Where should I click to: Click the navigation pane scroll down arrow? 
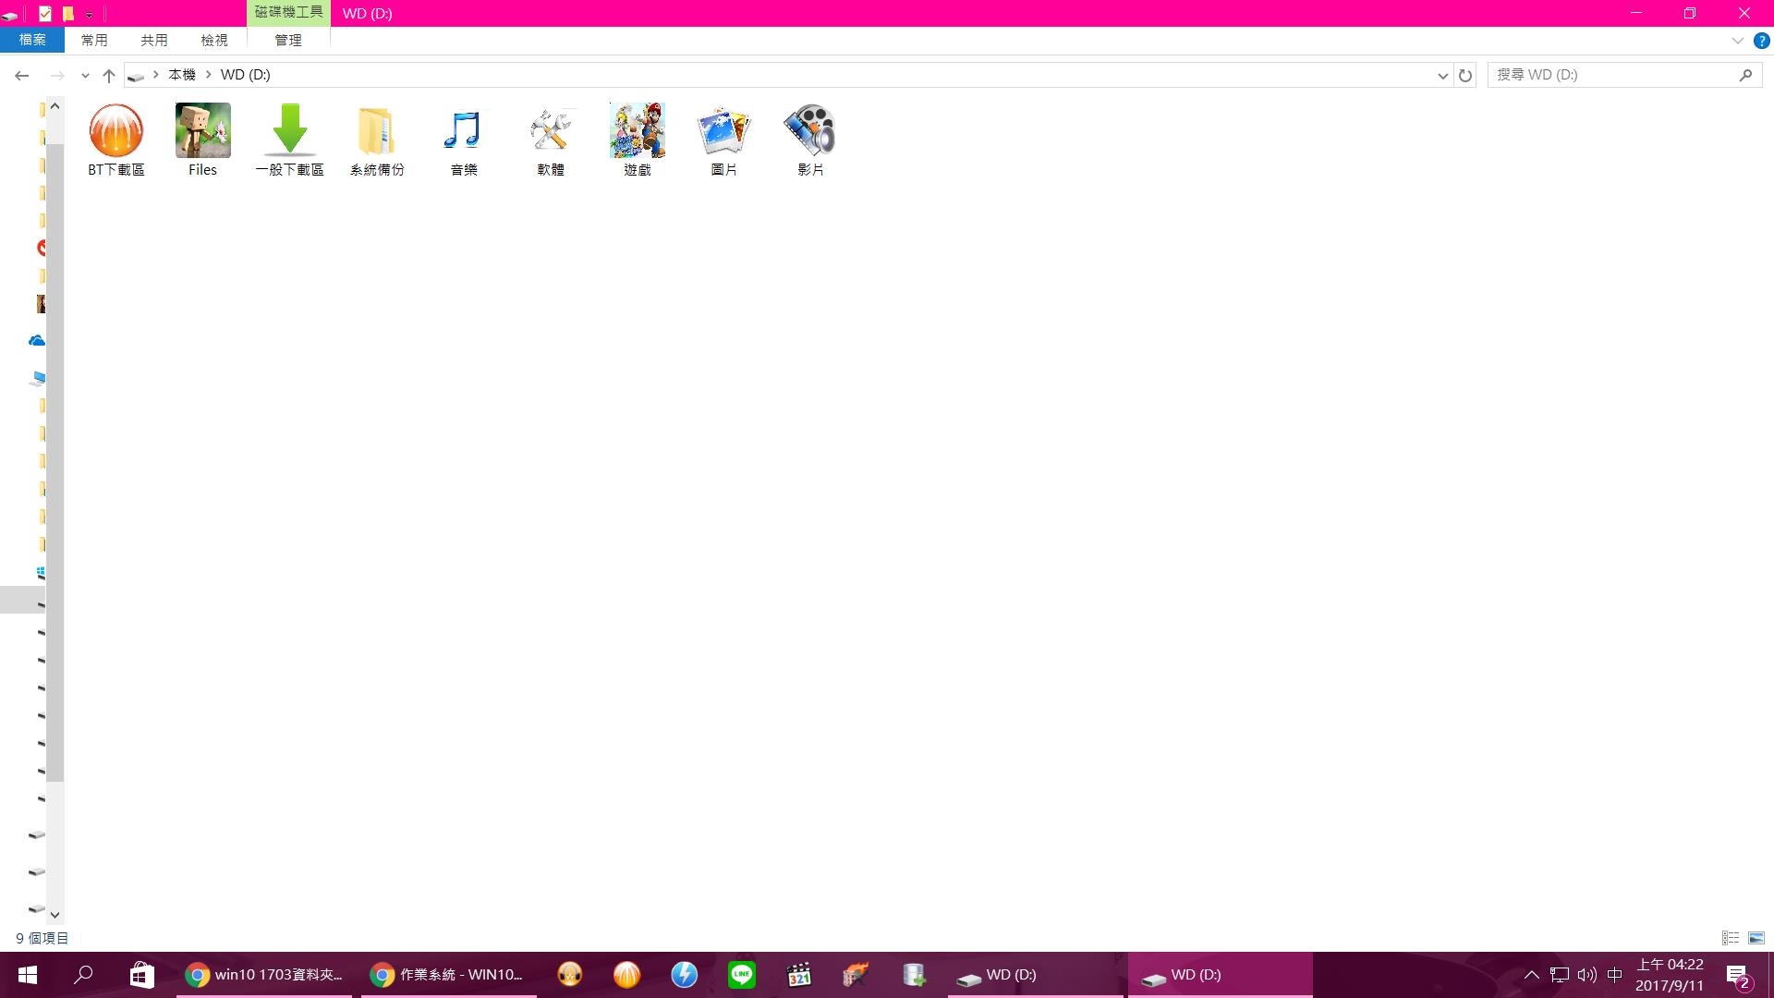[55, 915]
